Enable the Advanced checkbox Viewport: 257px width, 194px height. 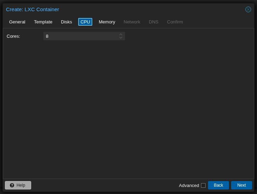(203, 185)
